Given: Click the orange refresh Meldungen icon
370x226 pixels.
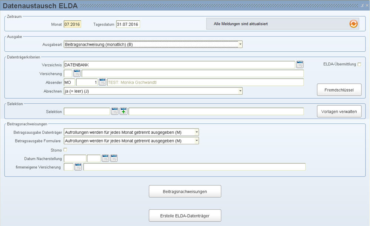Looking at the screenshot, I should [353, 24].
